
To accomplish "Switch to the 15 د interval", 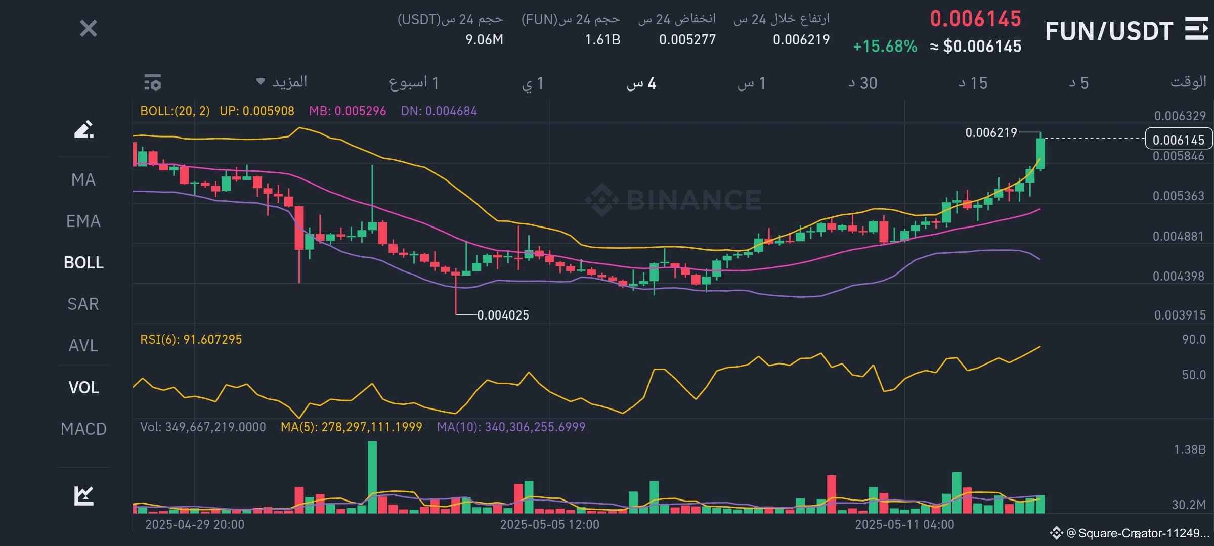I will (x=973, y=83).
